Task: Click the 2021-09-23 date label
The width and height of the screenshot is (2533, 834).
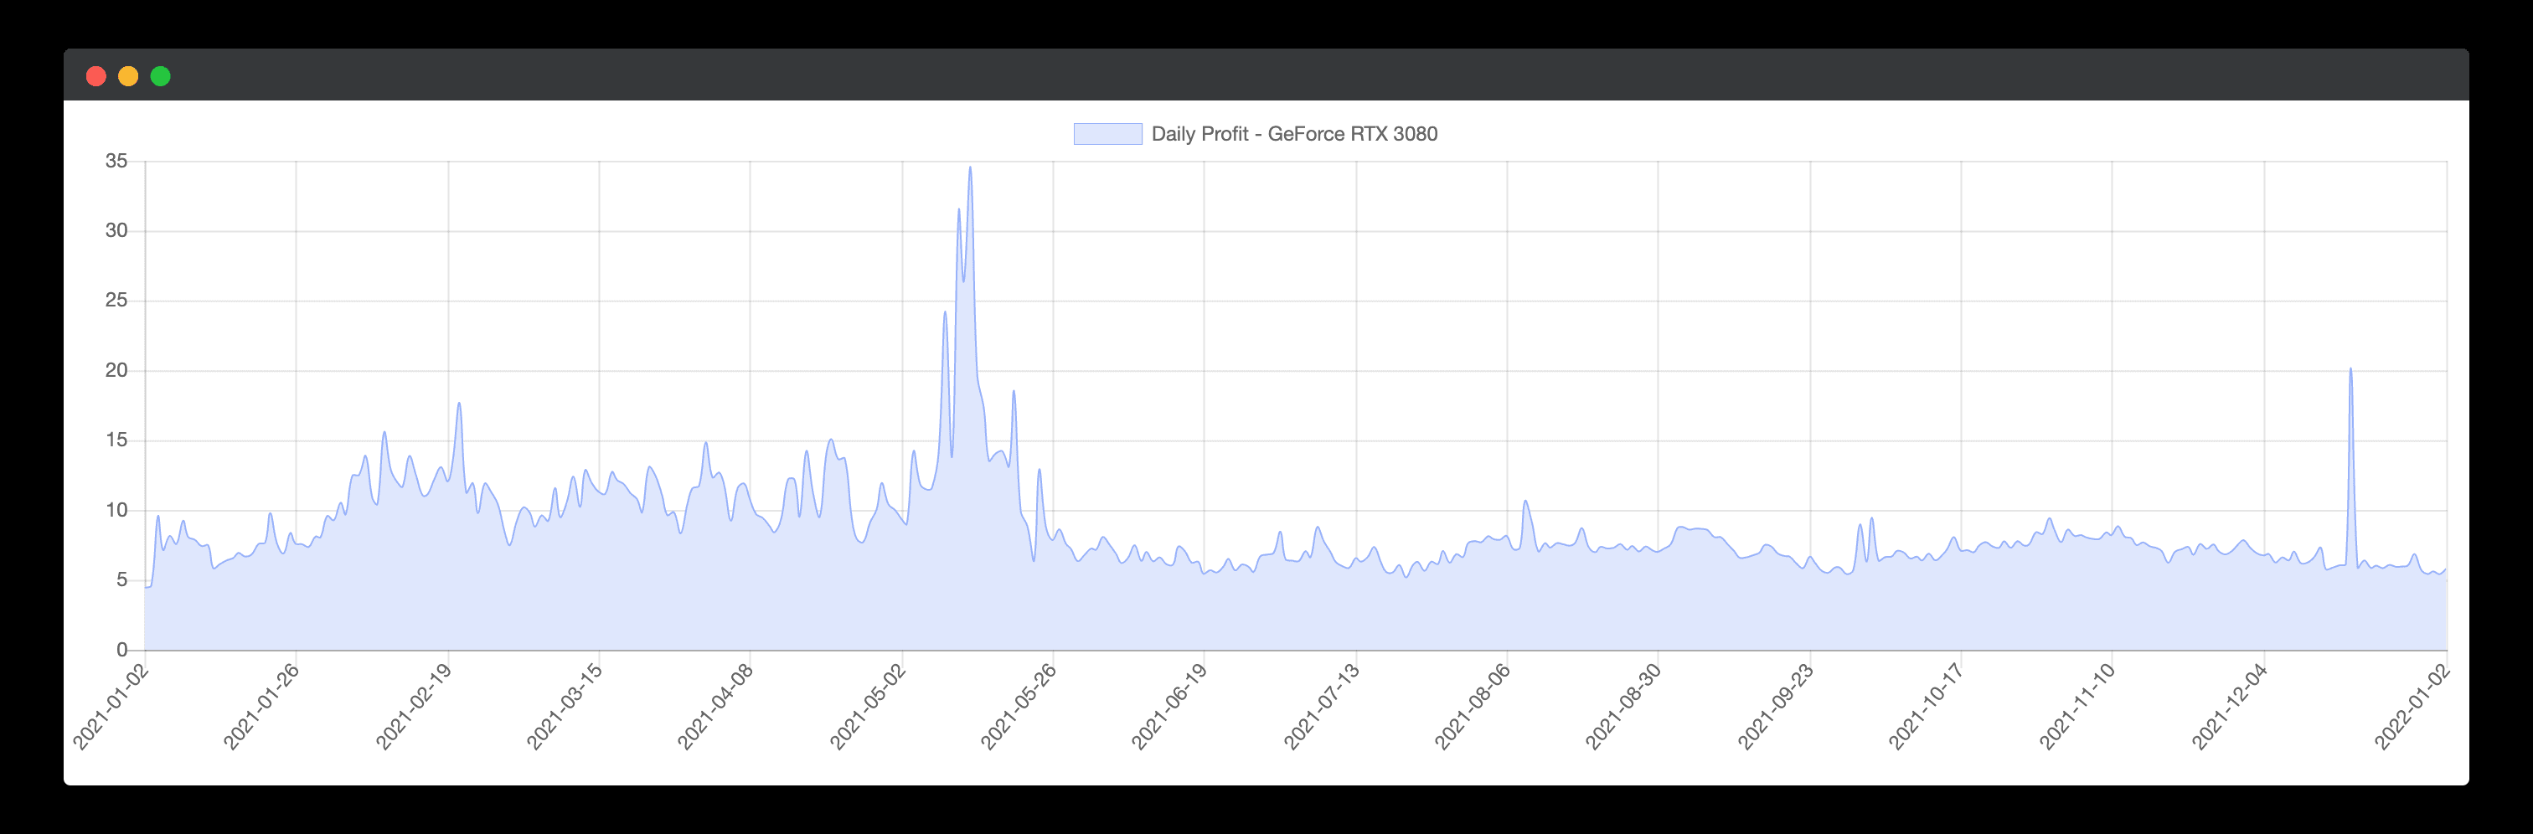Action: 1777,705
